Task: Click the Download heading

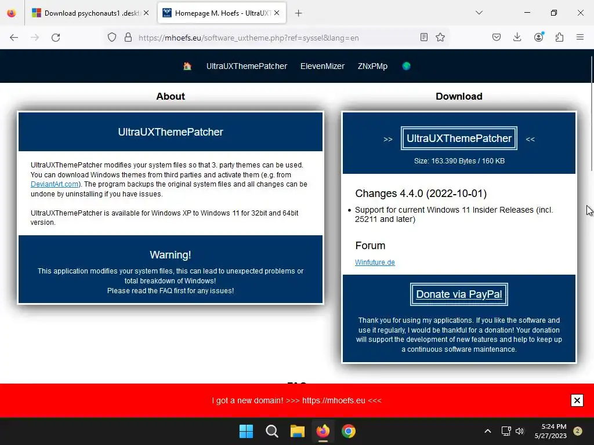Action: click(x=459, y=96)
